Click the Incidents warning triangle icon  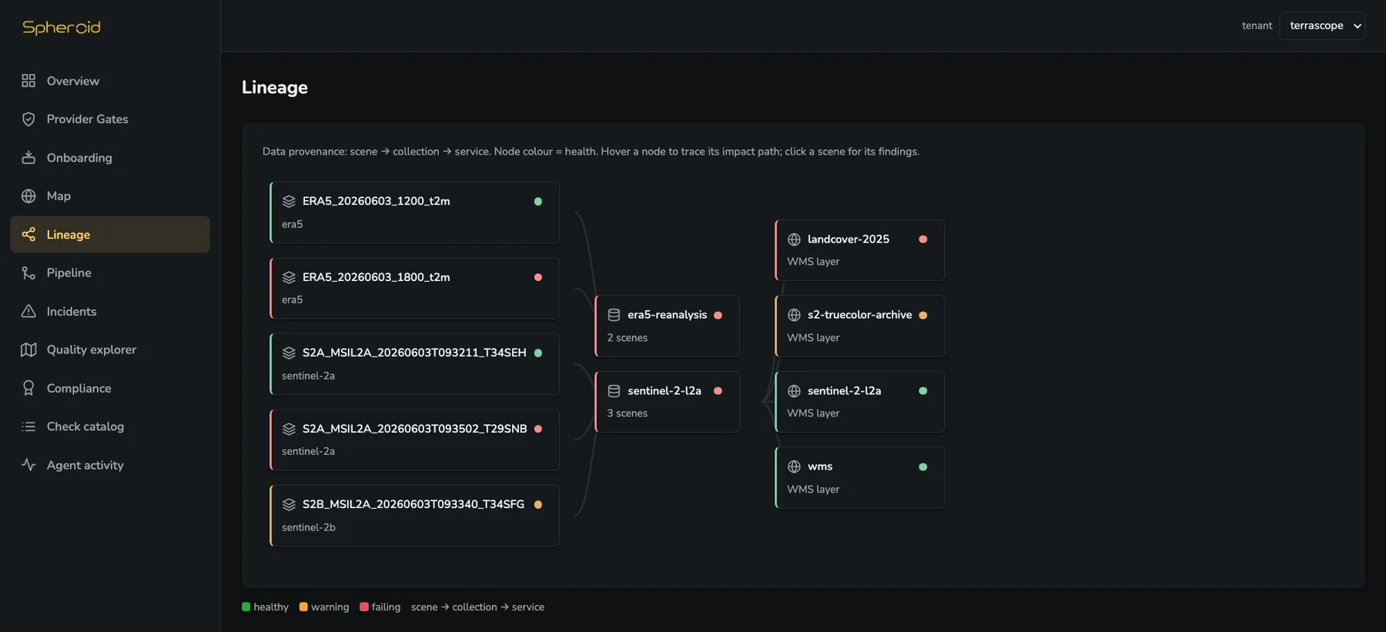[28, 311]
